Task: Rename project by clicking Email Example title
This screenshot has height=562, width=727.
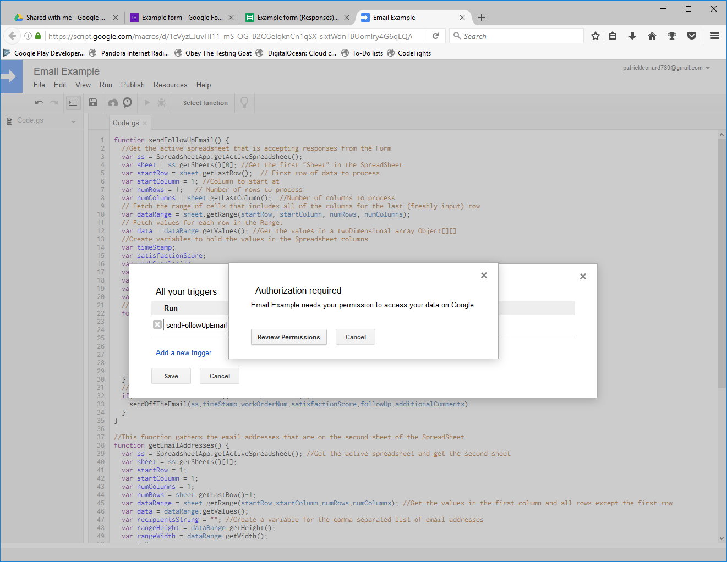Action: (67, 71)
